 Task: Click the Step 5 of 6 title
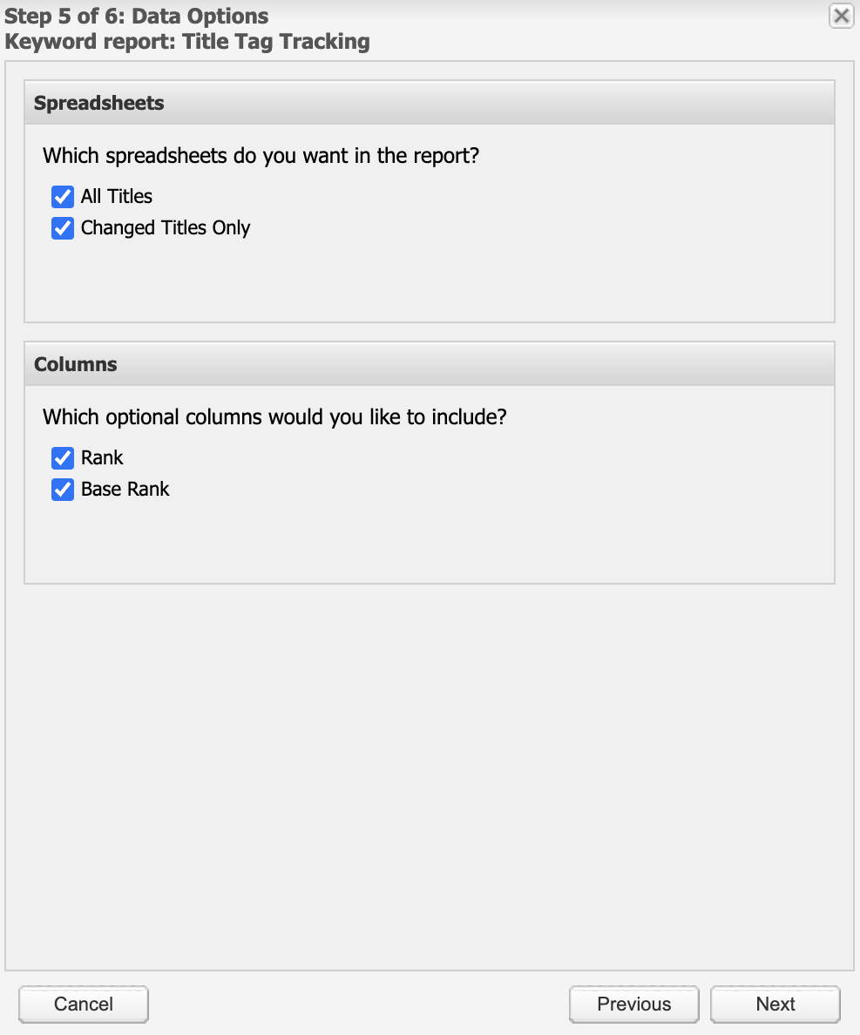click(134, 16)
